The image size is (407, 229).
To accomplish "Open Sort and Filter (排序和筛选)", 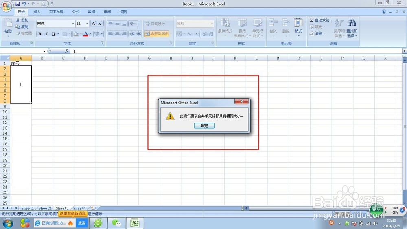I will (x=339, y=27).
